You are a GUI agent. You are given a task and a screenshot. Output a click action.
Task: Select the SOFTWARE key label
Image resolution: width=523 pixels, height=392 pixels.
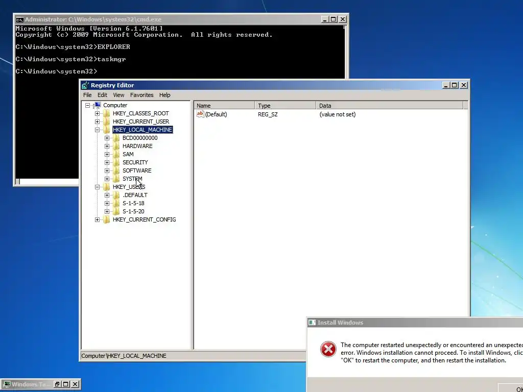coord(137,170)
